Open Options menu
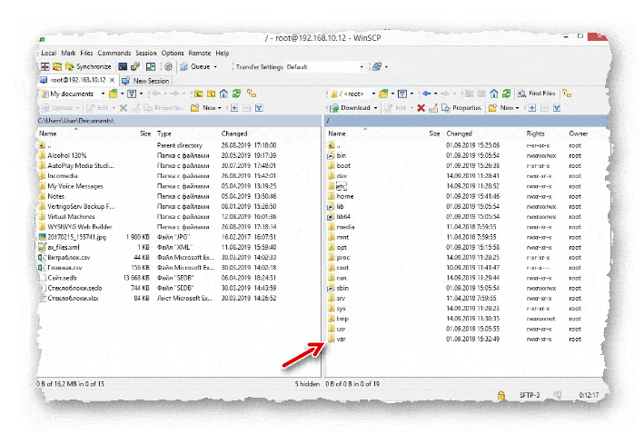This screenshot has width=644, height=434. click(x=173, y=53)
